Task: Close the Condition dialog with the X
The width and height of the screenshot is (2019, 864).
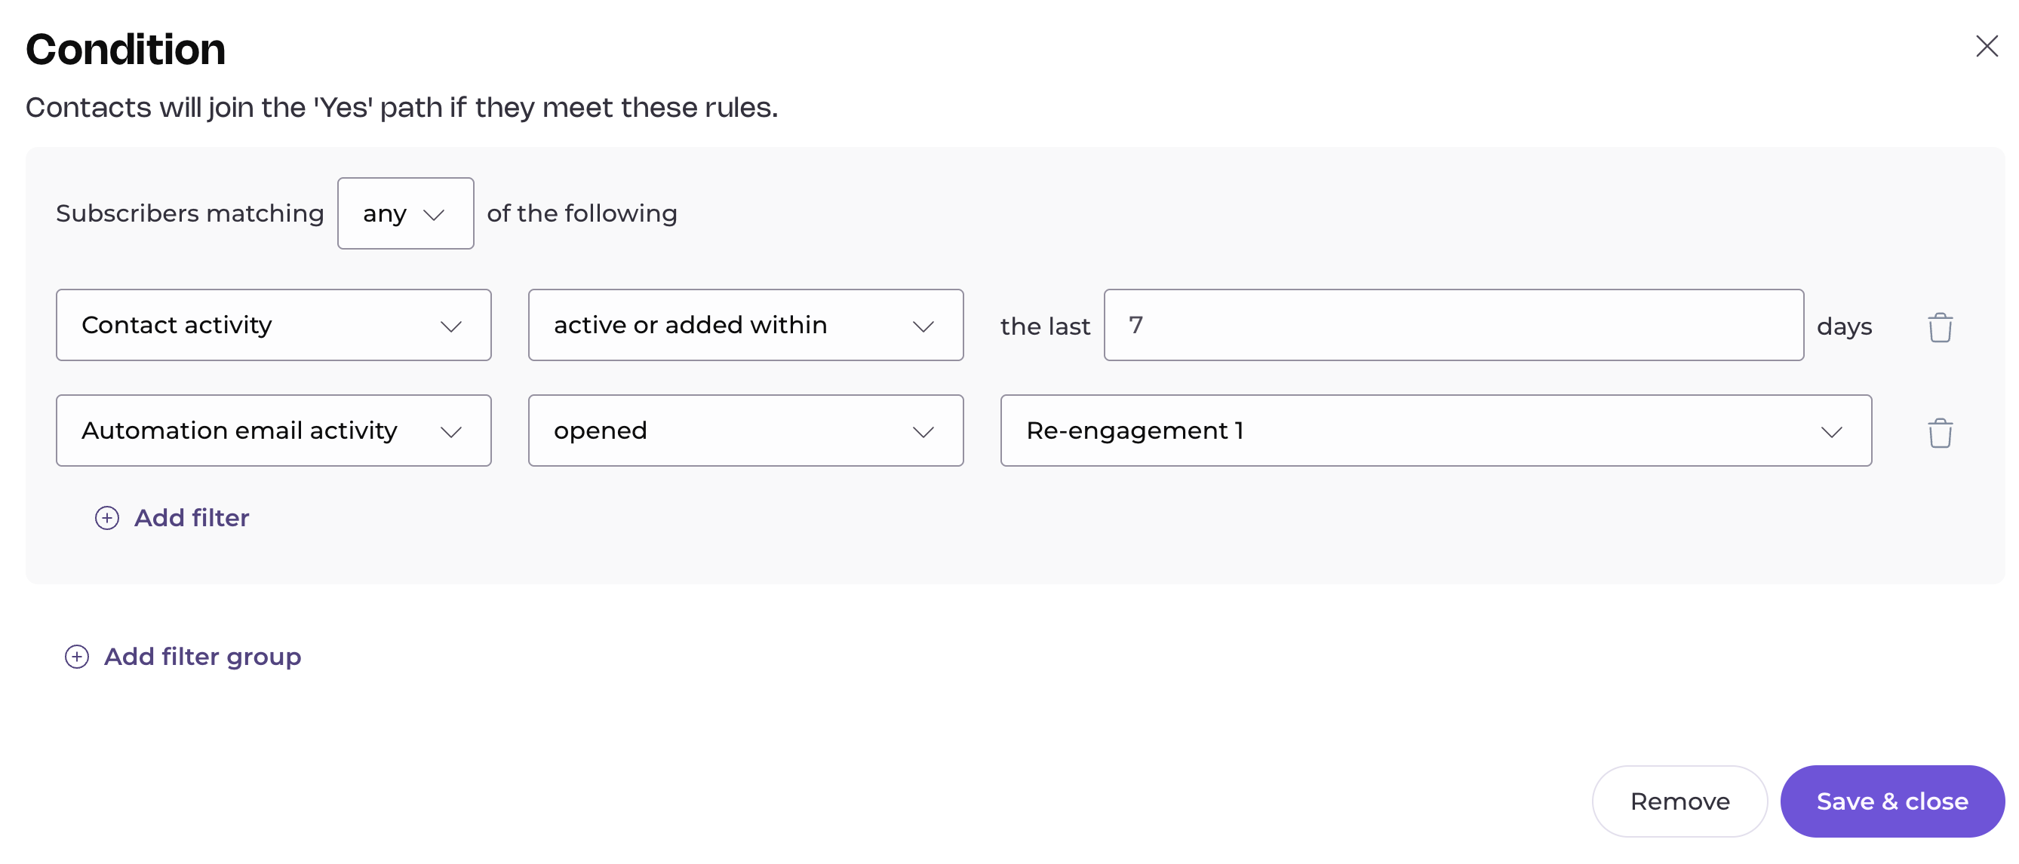Action: 1986,46
